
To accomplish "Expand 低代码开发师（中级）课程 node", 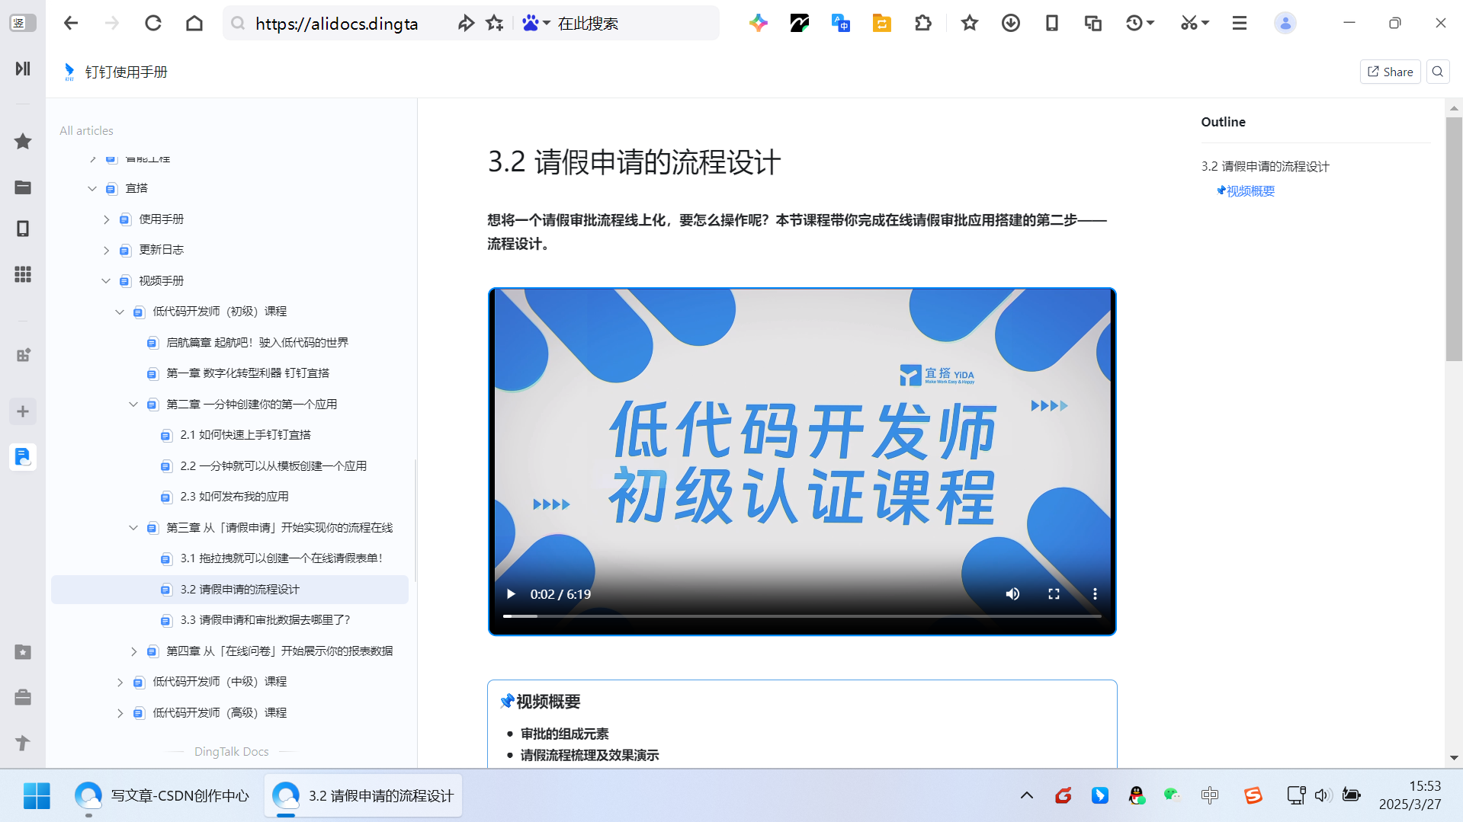I will (120, 682).
